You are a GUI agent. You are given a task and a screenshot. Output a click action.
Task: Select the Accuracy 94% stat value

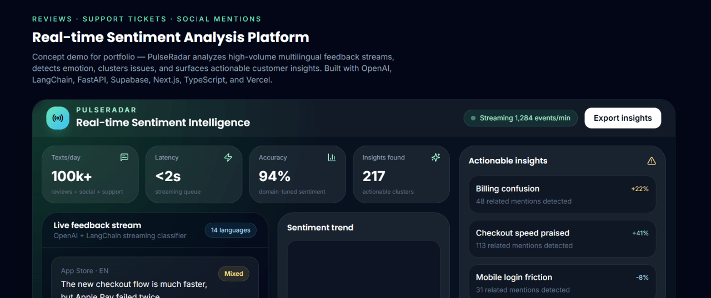click(x=274, y=176)
